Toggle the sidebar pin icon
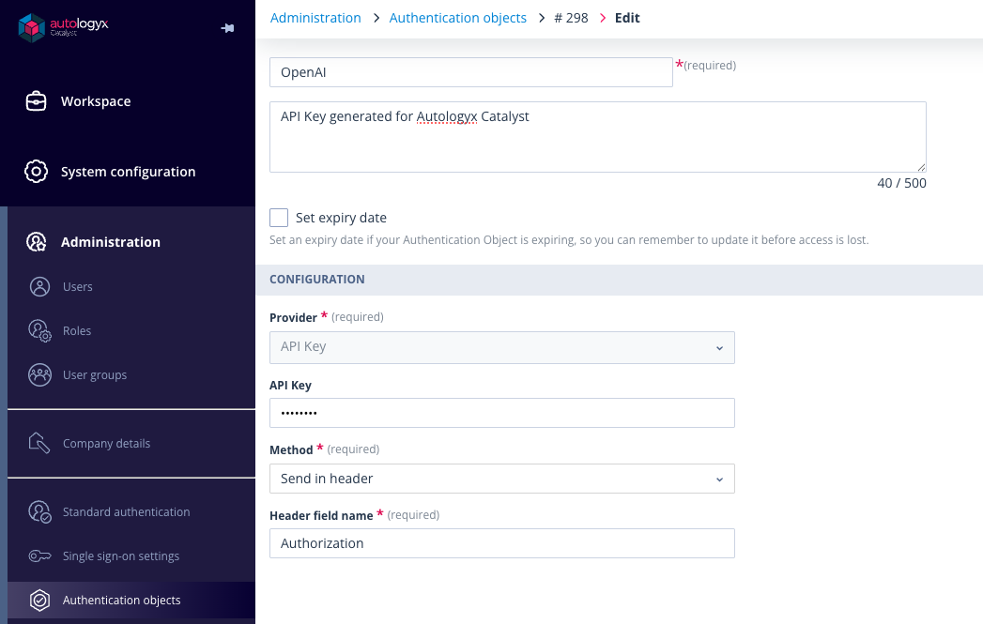The width and height of the screenshot is (983, 624). pyautogui.click(x=227, y=28)
